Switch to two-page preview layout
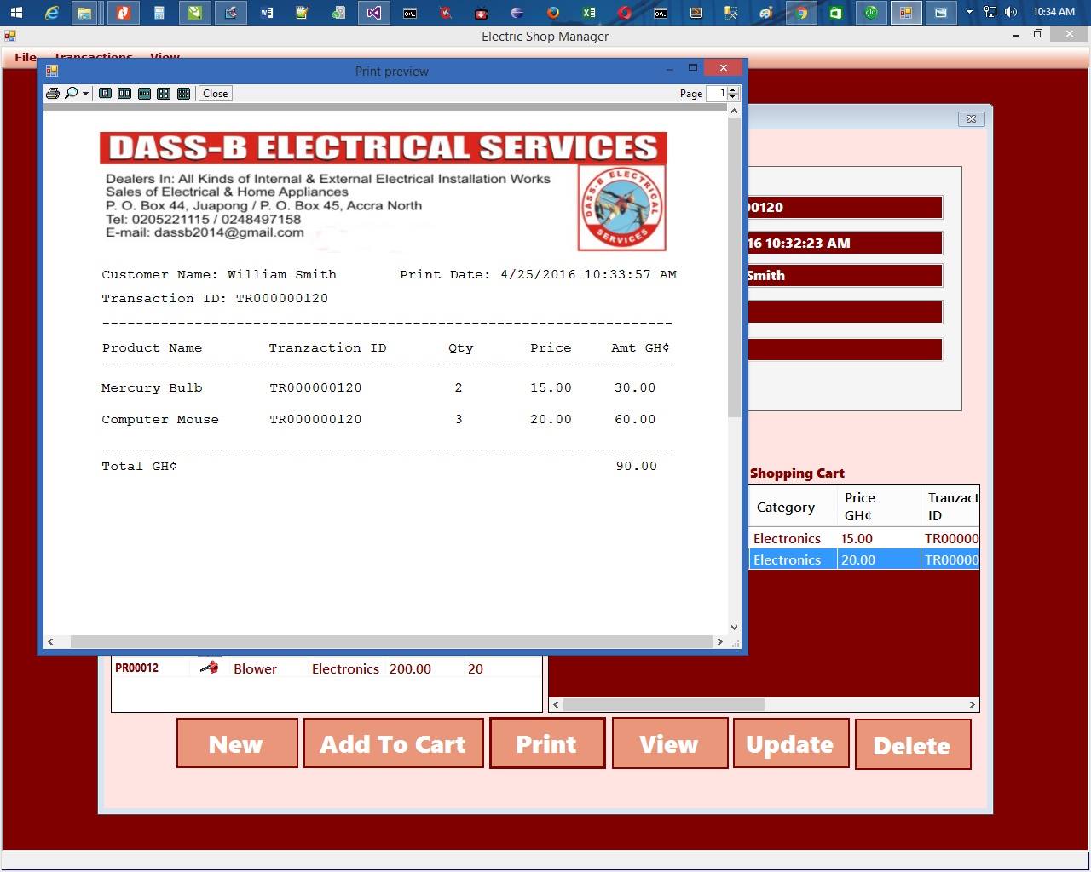The width and height of the screenshot is (1091, 872). (124, 94)
